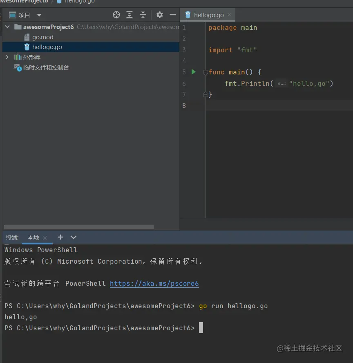Collapse the awesomeProject6 tree node
This screenshot has width=353, height=363.
tap(7, 27)
